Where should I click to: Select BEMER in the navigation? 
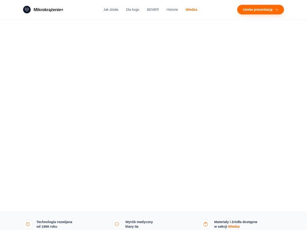coord(153,10)
